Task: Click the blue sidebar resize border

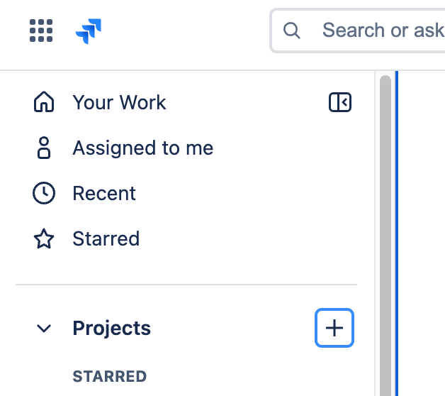Action: click(397, 233)
